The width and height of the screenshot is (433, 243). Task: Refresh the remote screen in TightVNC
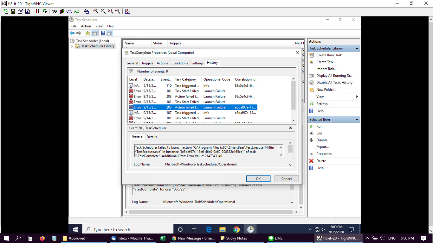click(44, 11)
